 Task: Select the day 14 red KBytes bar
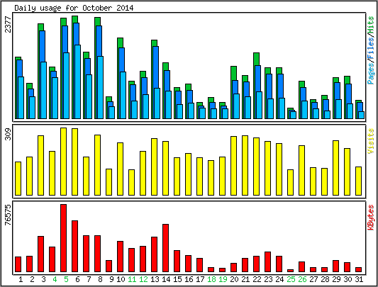166,248
